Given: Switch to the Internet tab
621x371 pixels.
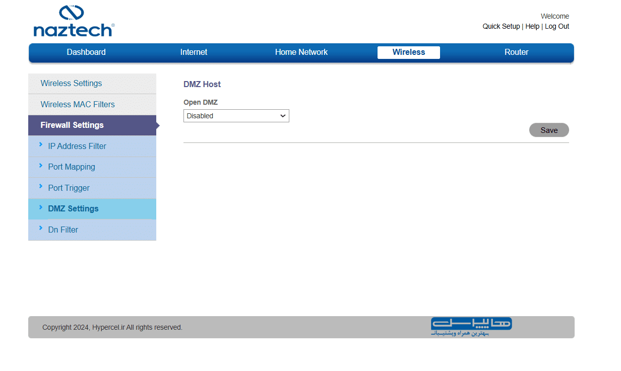Looking at the screenshot, I should (x=194, y=52).
